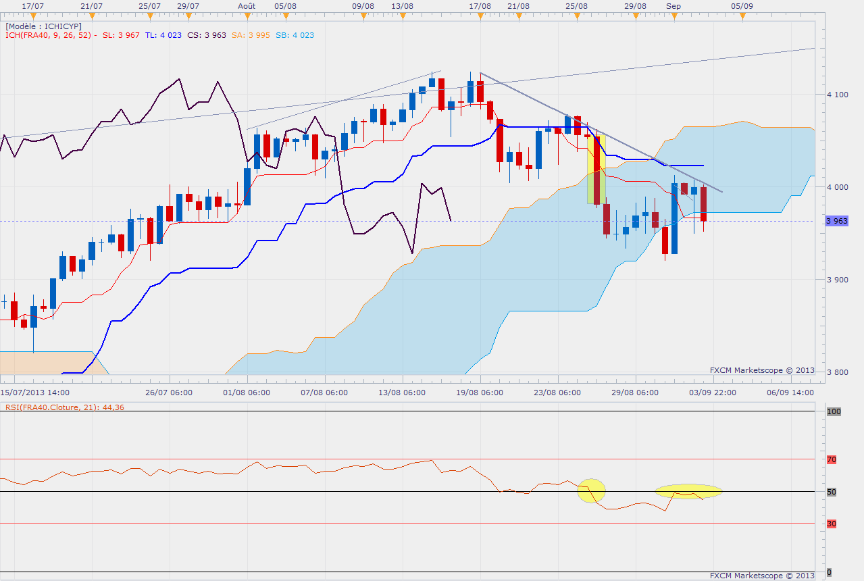Click the 29/08 06:00 time label
Viewport: 864px width, 581px height.
(635, 392)
